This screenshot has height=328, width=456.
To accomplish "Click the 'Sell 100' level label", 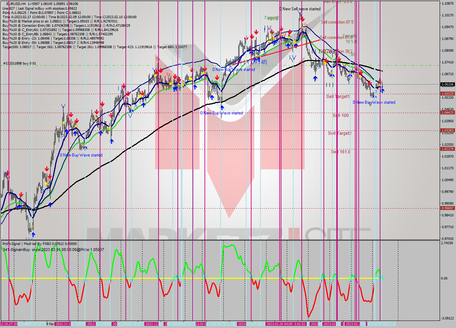I will (341, 116).
